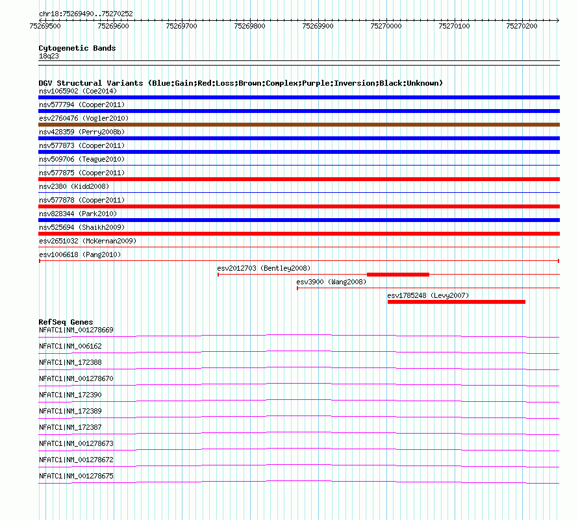Click transcript NFATC1|NM_172390
This screenshot has width=578, height=520.
pyautogui.click(x=70, y=395)
